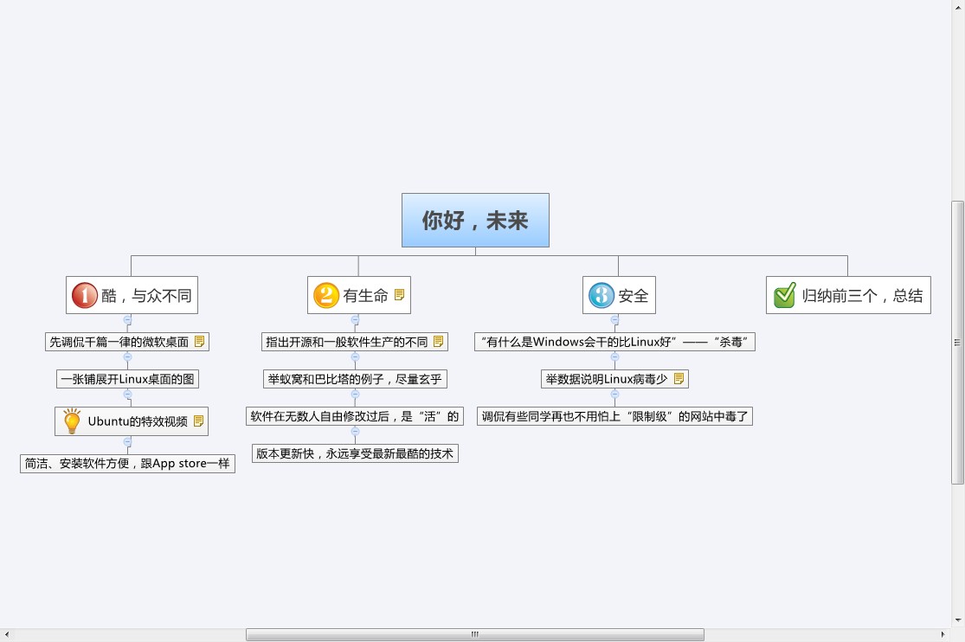Image resolution: width=965 pixels, height=642 pixels.
Task: Click the vertical scrollbar up arrow
Action: pos(957,6)
